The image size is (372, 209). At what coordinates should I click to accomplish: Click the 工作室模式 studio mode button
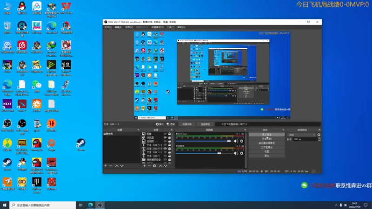pos(266,147)
